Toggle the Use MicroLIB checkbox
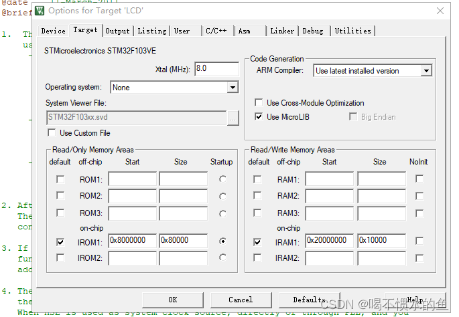Screen dimensions: 459x317 (259, 117)
